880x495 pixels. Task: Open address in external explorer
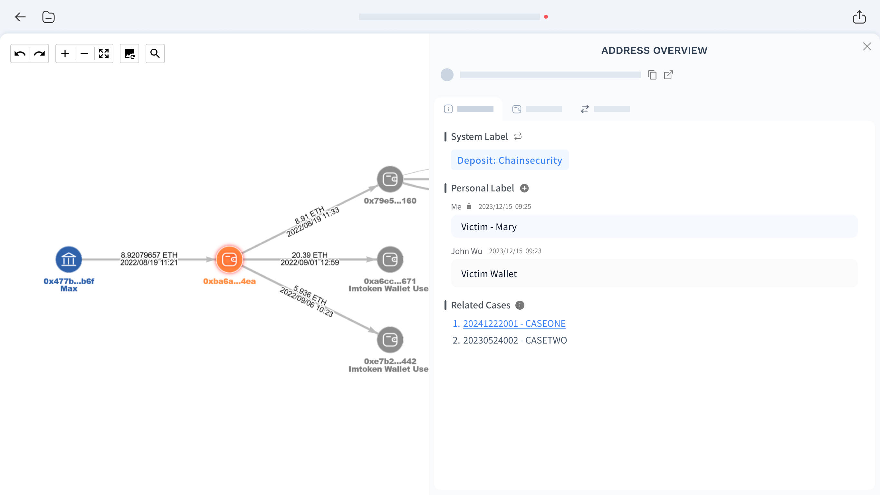(x=668, y=75)
